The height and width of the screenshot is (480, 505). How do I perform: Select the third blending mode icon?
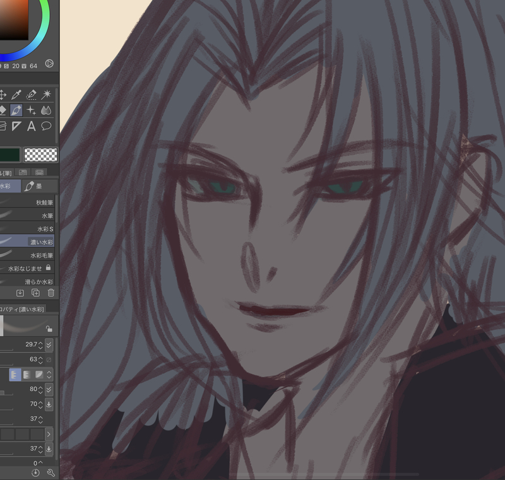(x=39, y=375)
